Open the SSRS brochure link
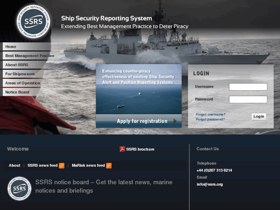 [140, 149]
